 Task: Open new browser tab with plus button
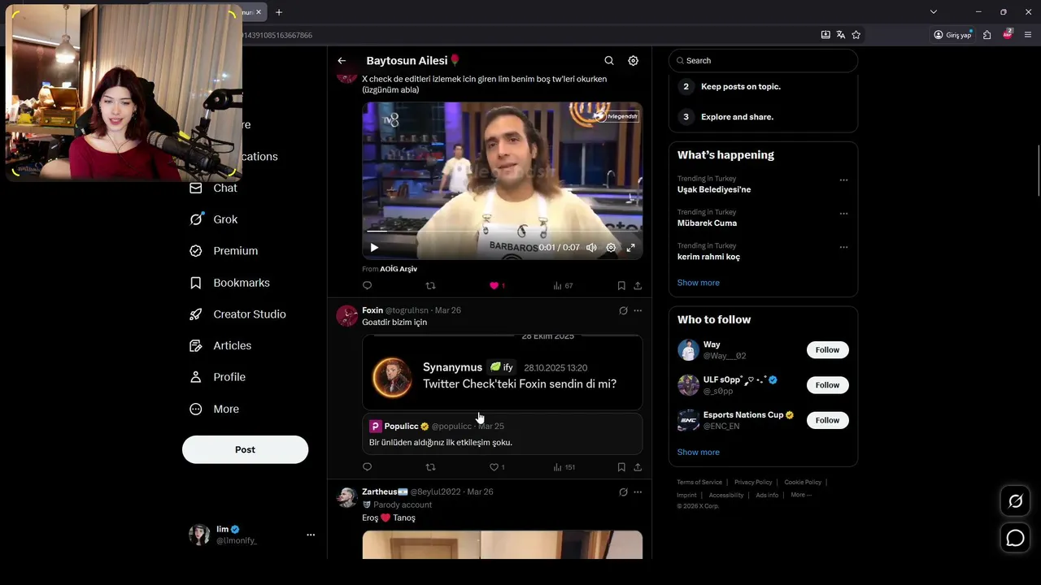point(279,12)
